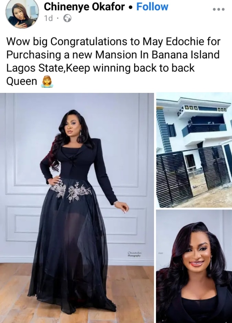Image resolution: width=232 pixels, height=323 pixels.
Task: Open the white mansion house photo
Action: (194, 150)
